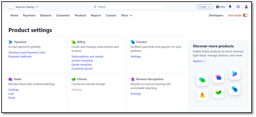This screenshot has width=256, height=117.
Task: Click the Revenue Recognition section title
Action: tap(150, 79)
